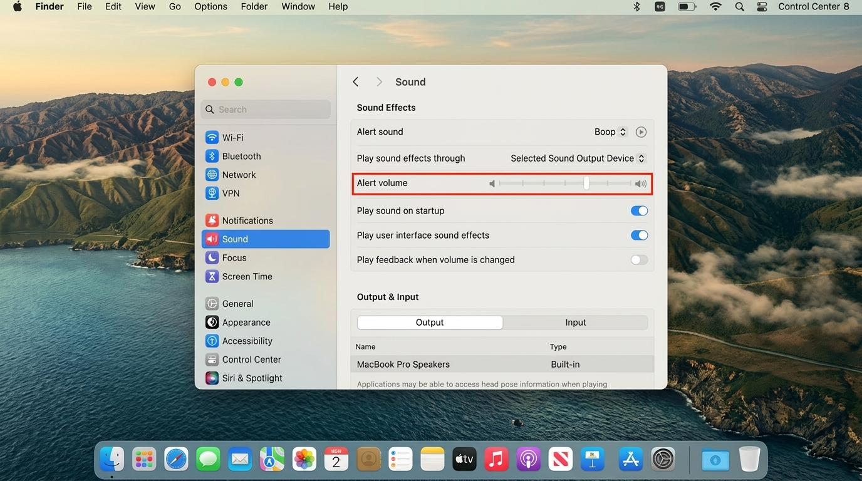
Task: Go forward with the forward chevron
Action: [379, 82]
